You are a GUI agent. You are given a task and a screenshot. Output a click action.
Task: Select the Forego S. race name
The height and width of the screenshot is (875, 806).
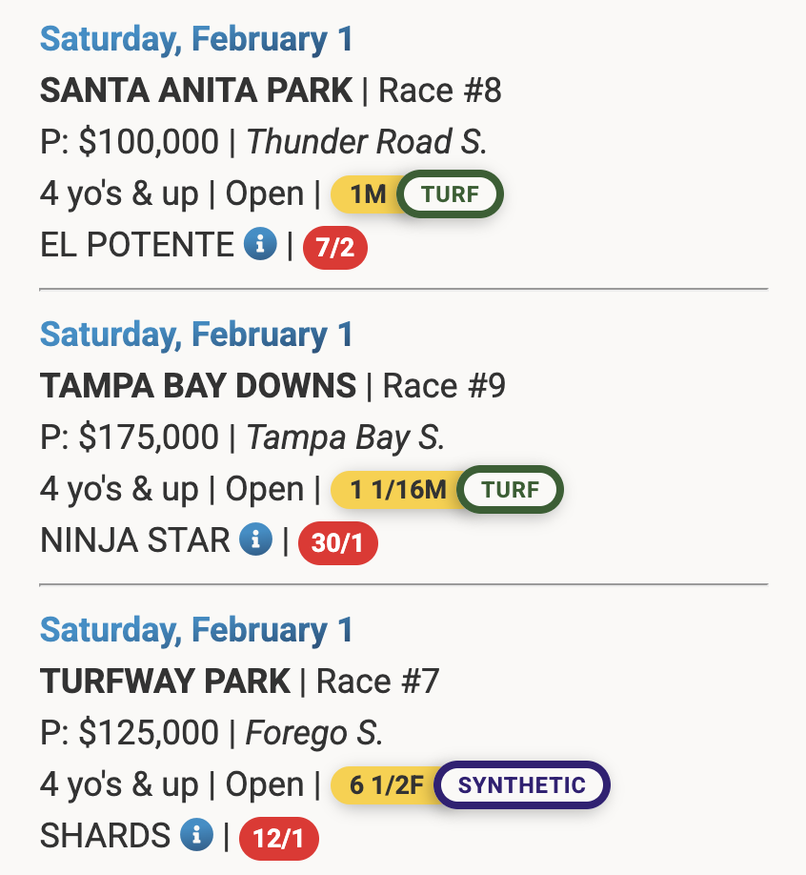pos(314,733)
